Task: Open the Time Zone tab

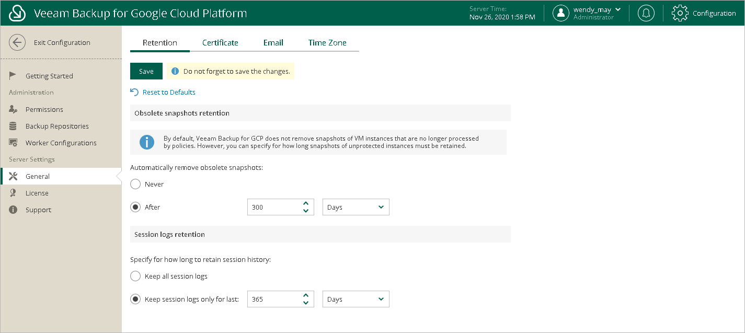Action: click(x=327, y=43)
